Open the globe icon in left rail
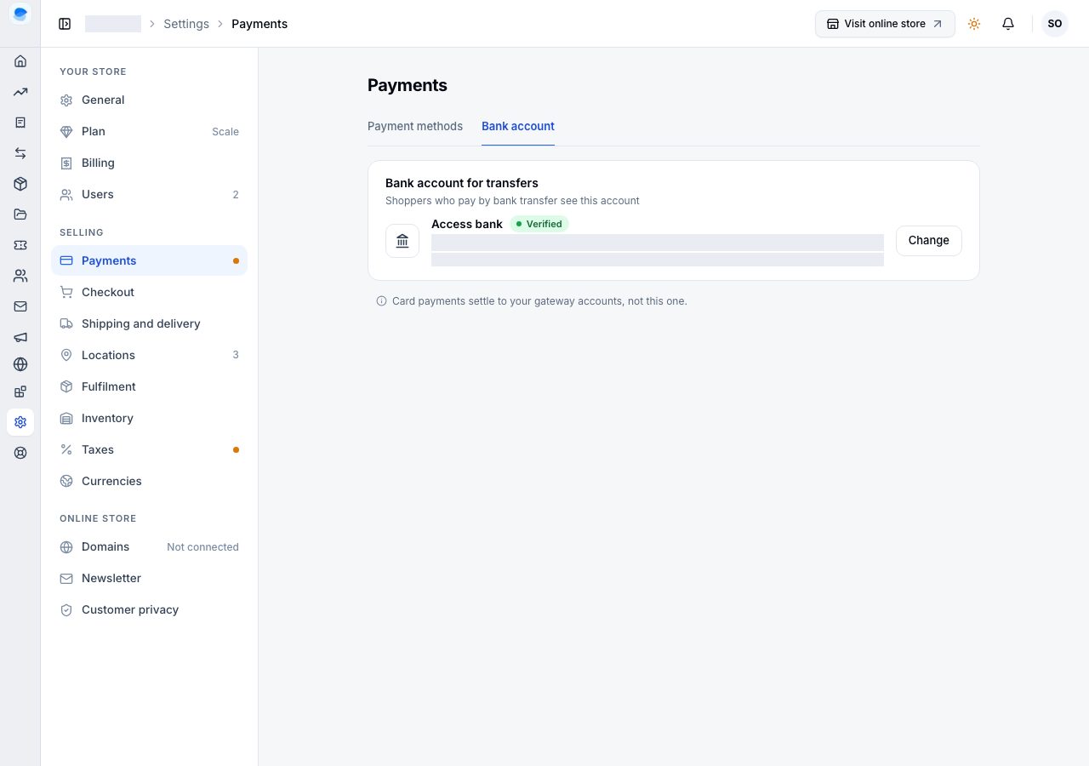Screen dimensions: 1089x766 tap(20, 364)
